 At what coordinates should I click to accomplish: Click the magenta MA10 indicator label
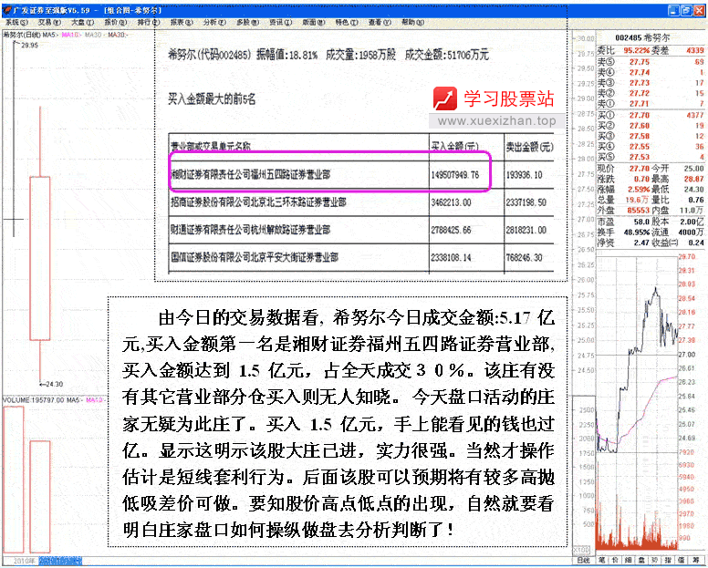coord(71,35)
